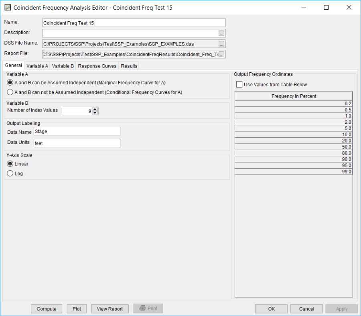This screenshot has height=316, width=361.
Task: Switch to the Variable B tab
Action: [63, 65]
